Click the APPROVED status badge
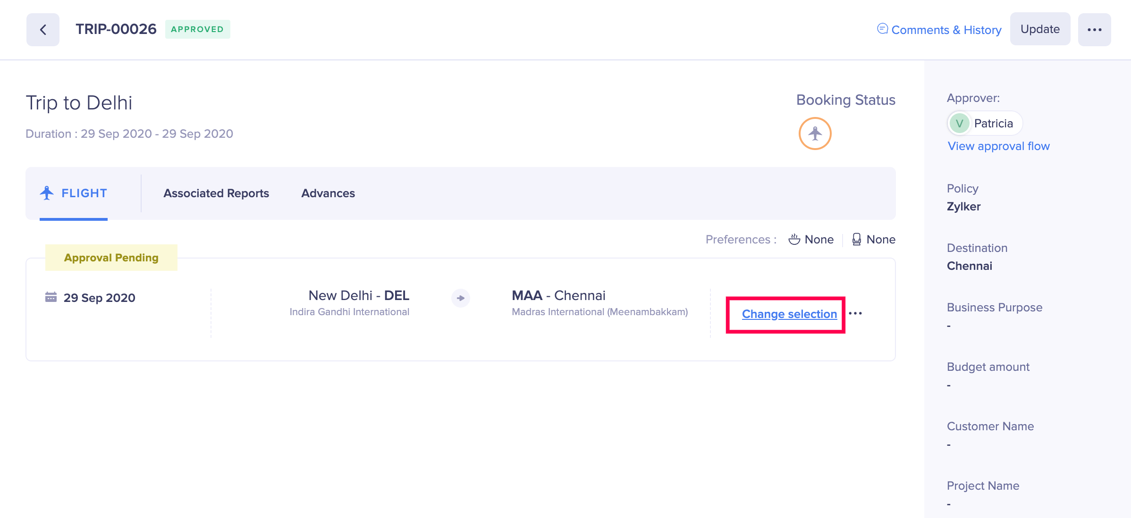The image size is (1131, 518). pyautogui.click(x=197, y=29)
